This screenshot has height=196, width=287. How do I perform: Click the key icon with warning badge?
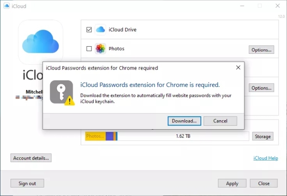[x=62, y=93]
